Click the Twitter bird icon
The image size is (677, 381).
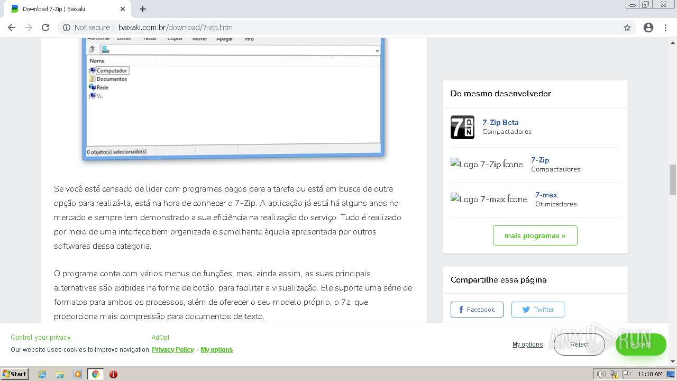526,310
